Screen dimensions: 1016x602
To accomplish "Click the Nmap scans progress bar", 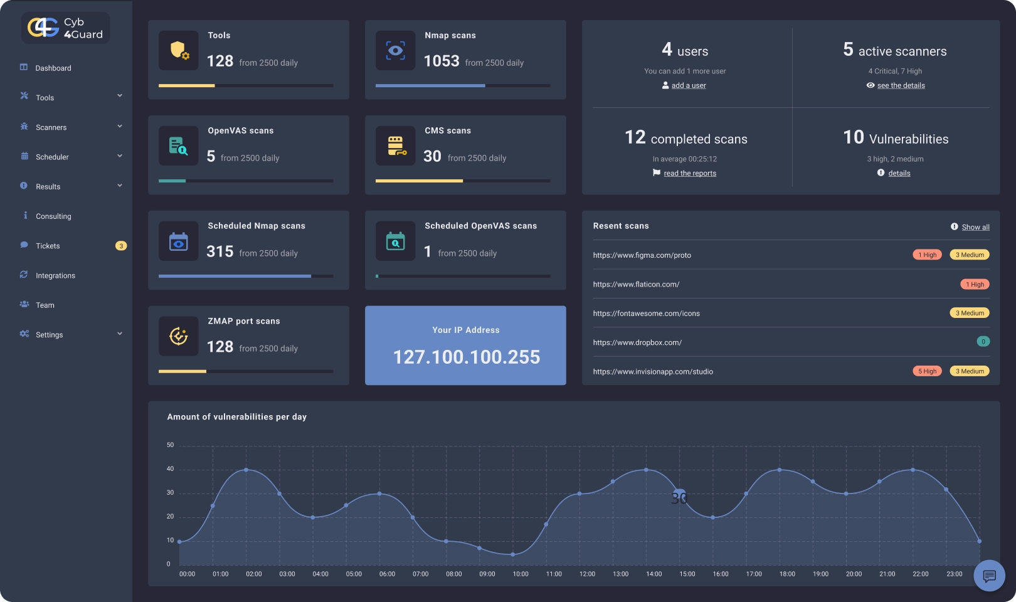I will coord(463,86).
